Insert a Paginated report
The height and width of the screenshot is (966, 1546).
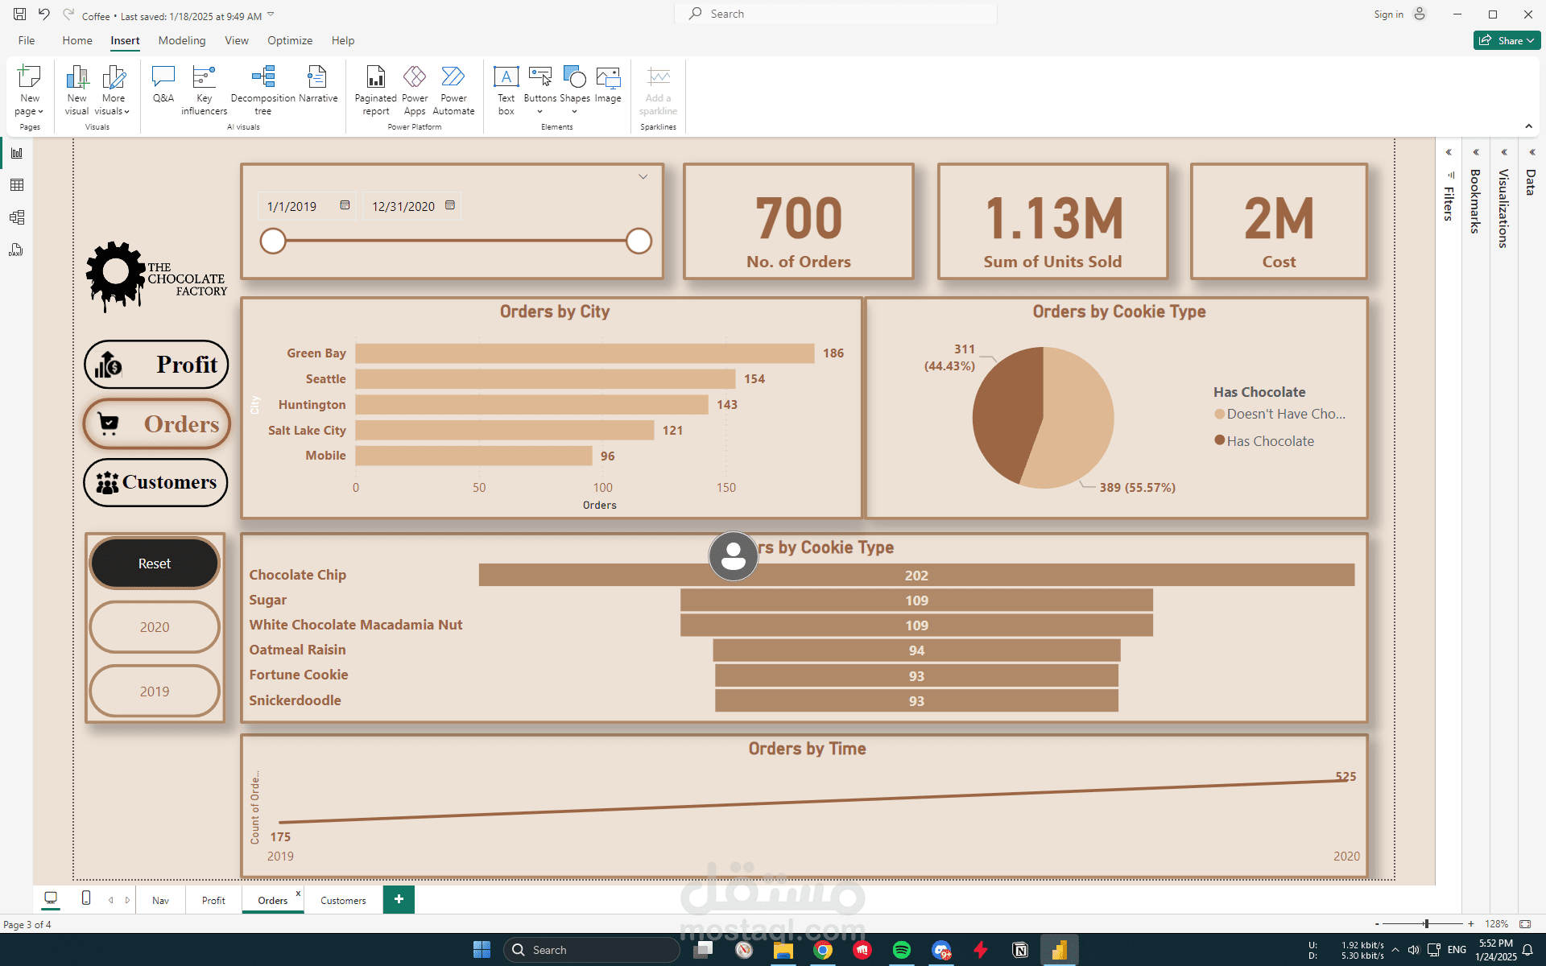click(x=375, y=90)
